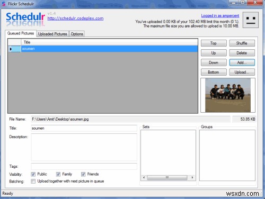Click the File Name path field
The width and height of the screenshot is (265, 199).
(130, 119)
